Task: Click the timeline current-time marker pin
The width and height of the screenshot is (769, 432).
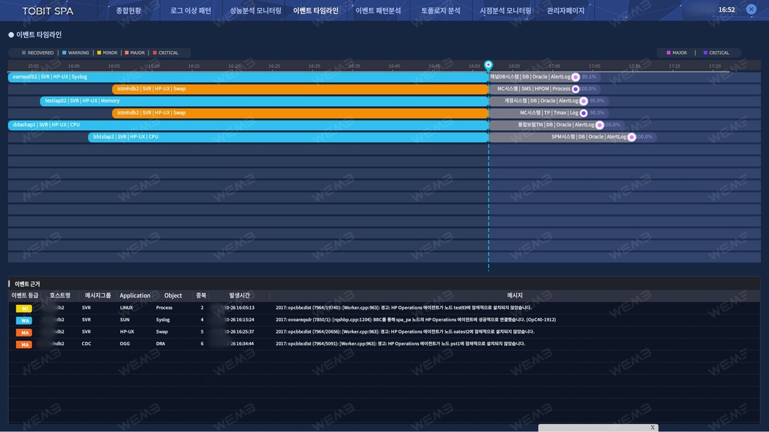Action: pos(488,65)
